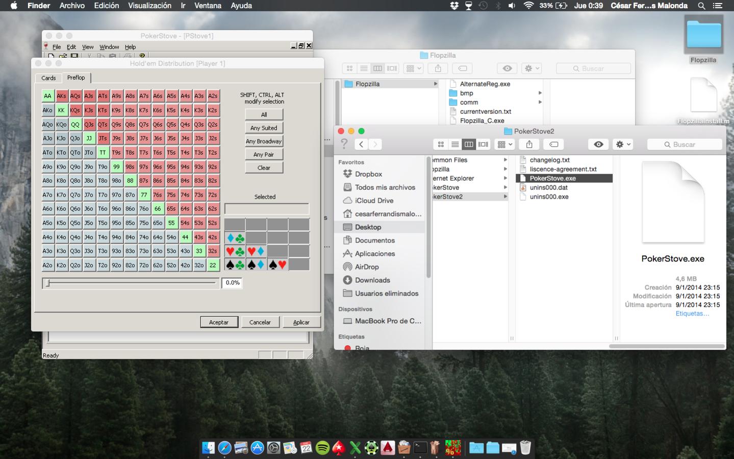
Task: Toggle the AKs hand cell
Action: point(61,96)
